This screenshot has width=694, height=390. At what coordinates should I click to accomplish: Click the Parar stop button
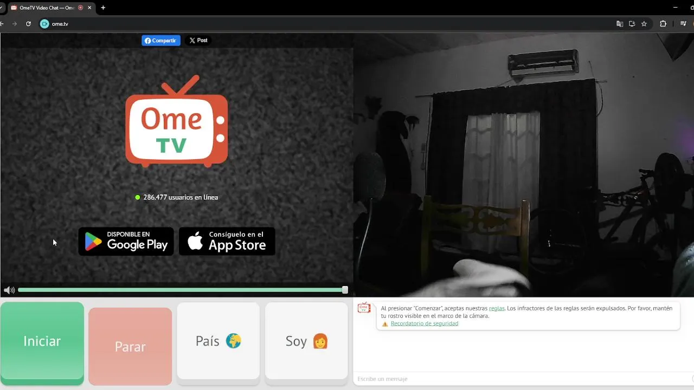coord(130,347)
